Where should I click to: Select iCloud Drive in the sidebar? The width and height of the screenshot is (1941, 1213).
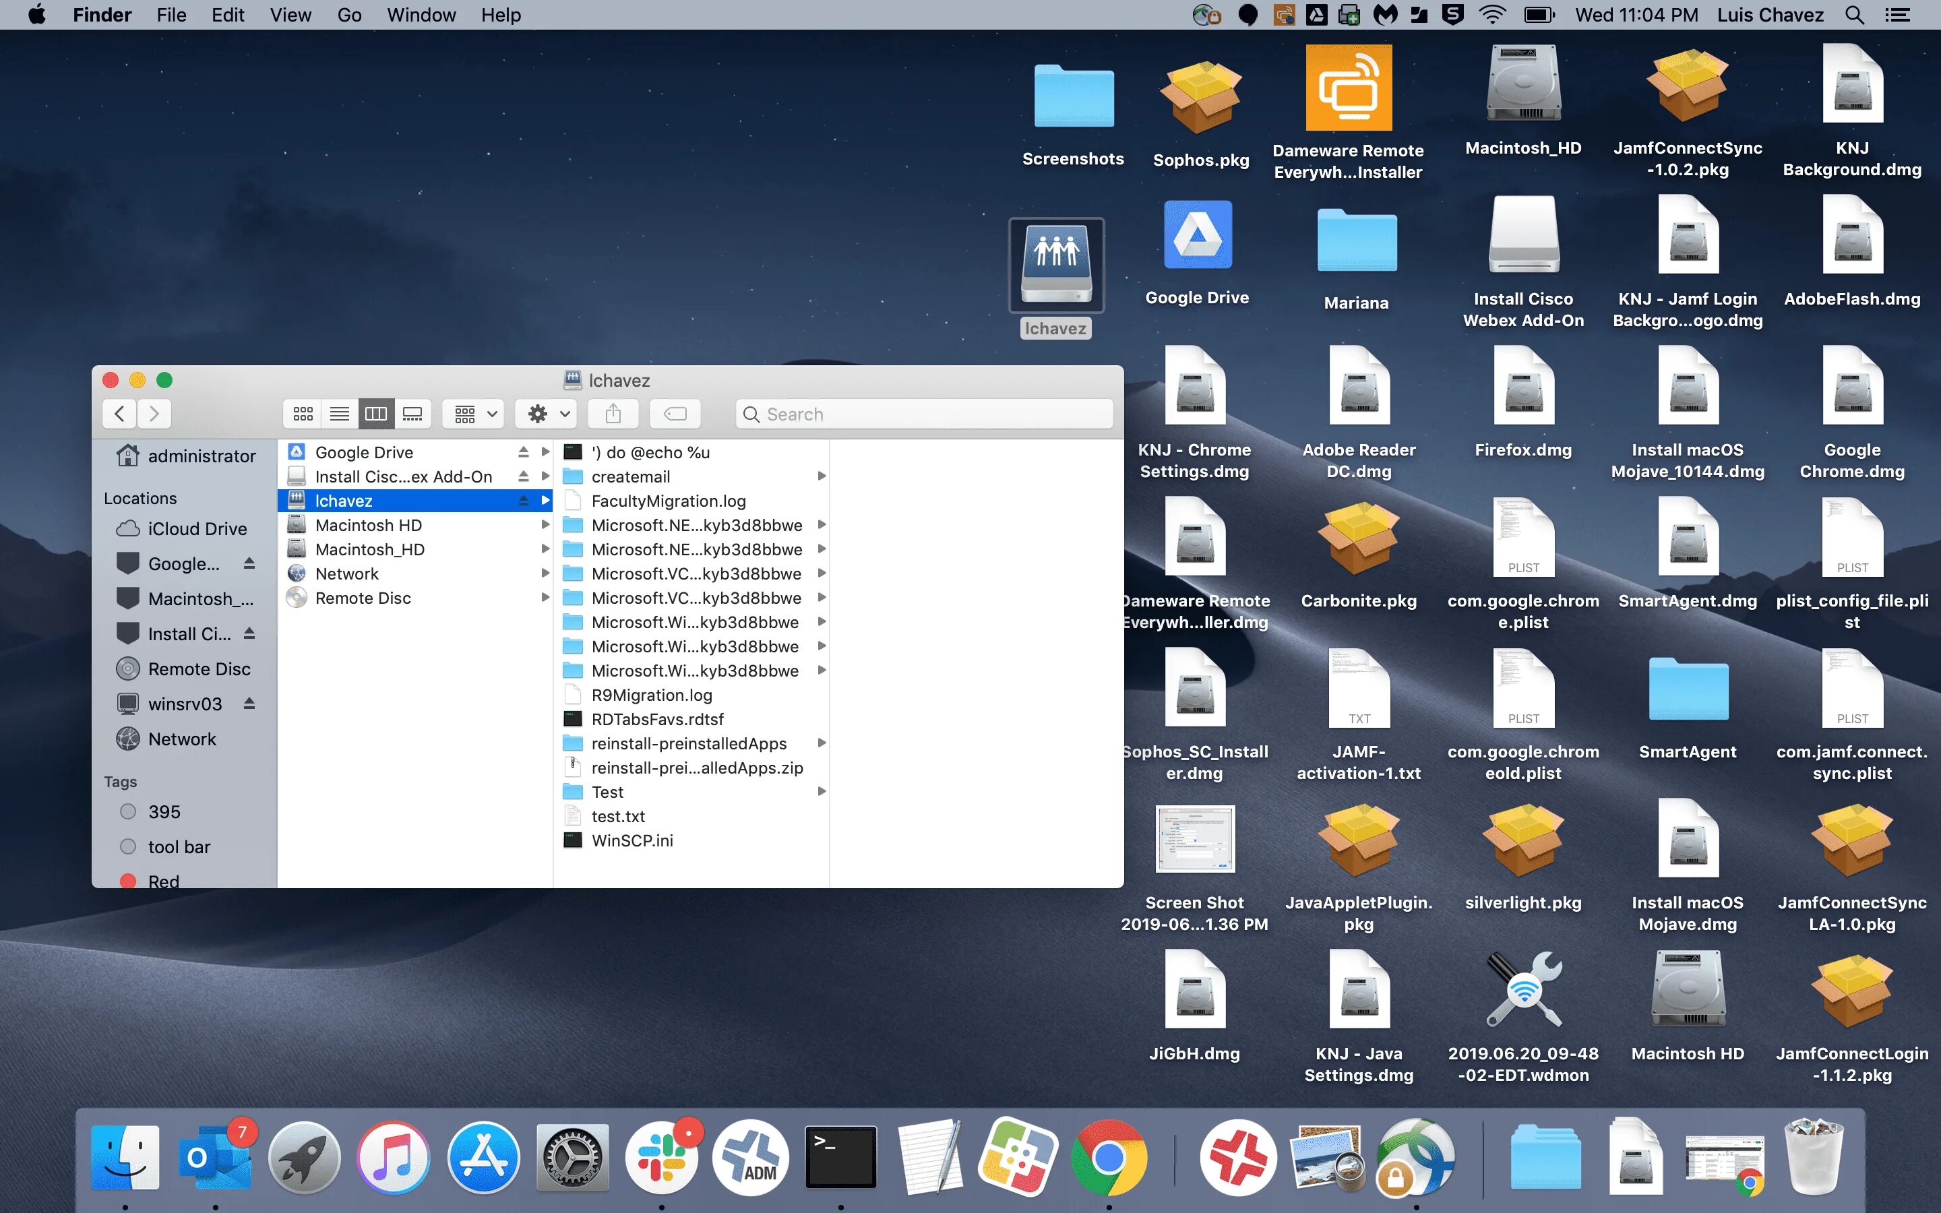(x=197, y=529)
